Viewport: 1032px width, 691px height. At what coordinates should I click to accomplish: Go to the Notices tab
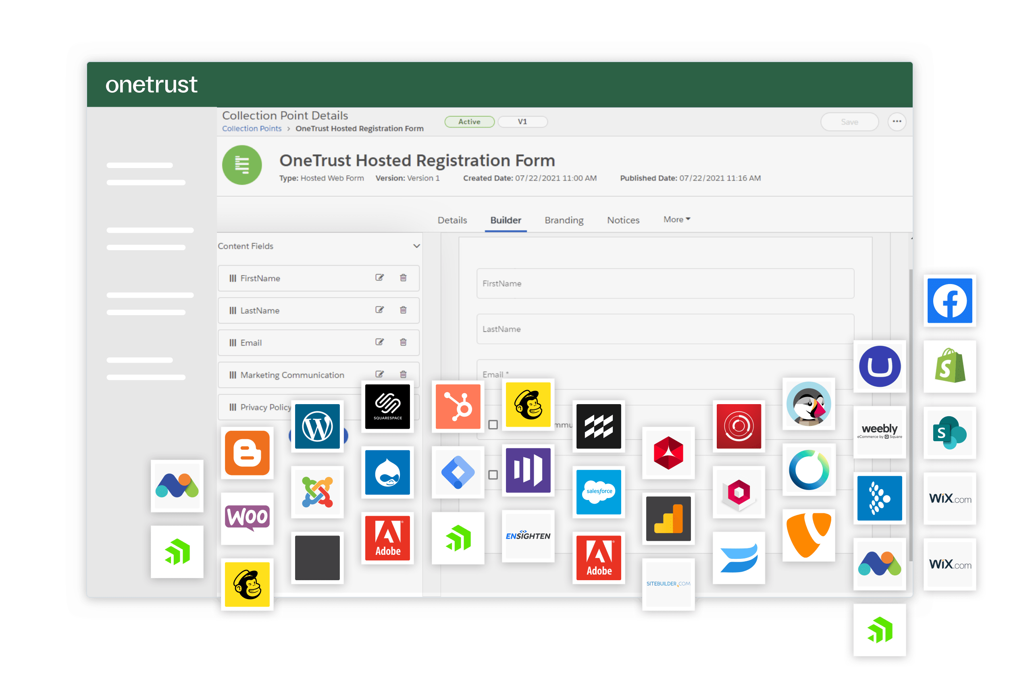pyautogui.click(x=622, y=220)
